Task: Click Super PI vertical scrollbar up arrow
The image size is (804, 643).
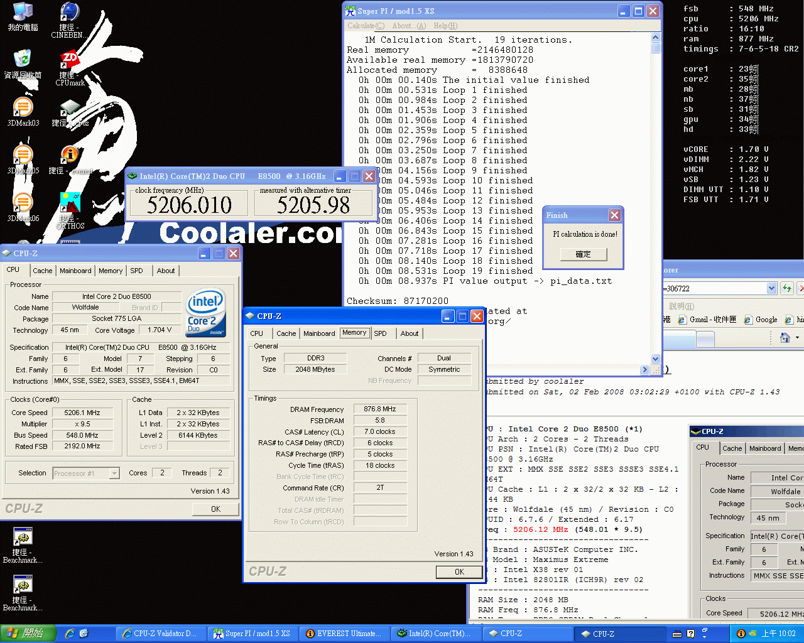Action: [x=656, y=38]
